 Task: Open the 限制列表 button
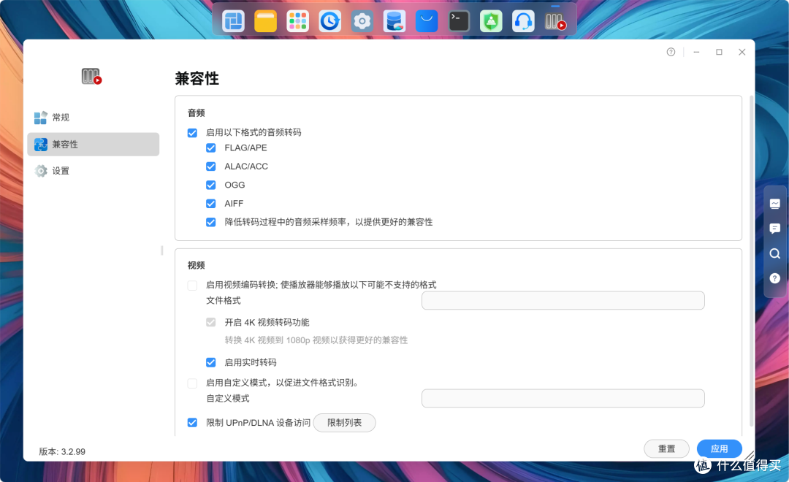point(344,423)
